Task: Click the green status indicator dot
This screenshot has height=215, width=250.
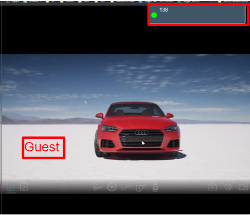Action: (154, 15)
